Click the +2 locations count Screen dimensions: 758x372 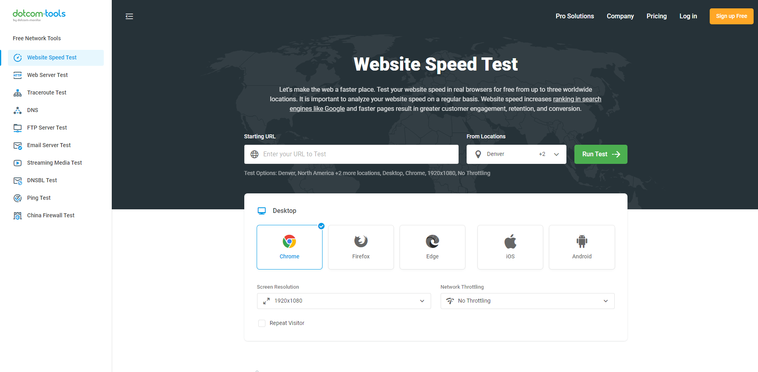[542, 154]
